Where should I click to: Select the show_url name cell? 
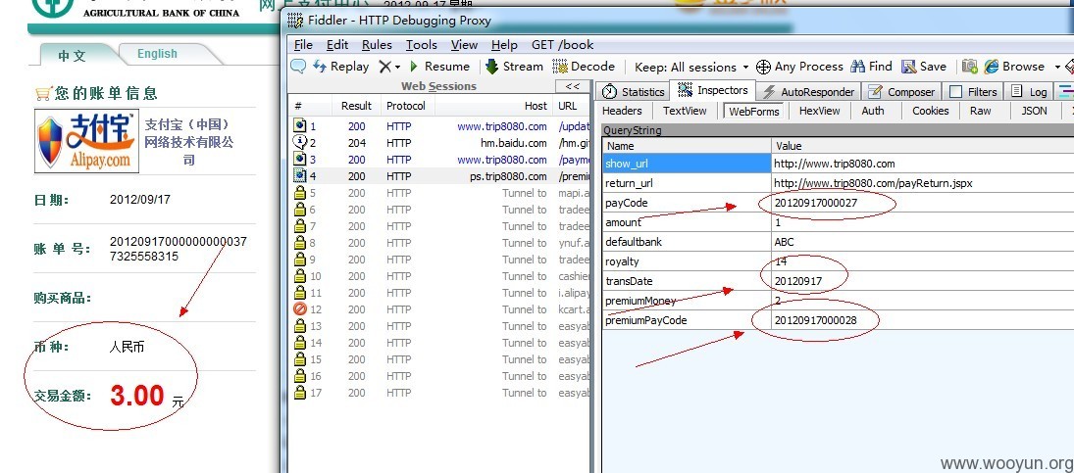[687, 164]
